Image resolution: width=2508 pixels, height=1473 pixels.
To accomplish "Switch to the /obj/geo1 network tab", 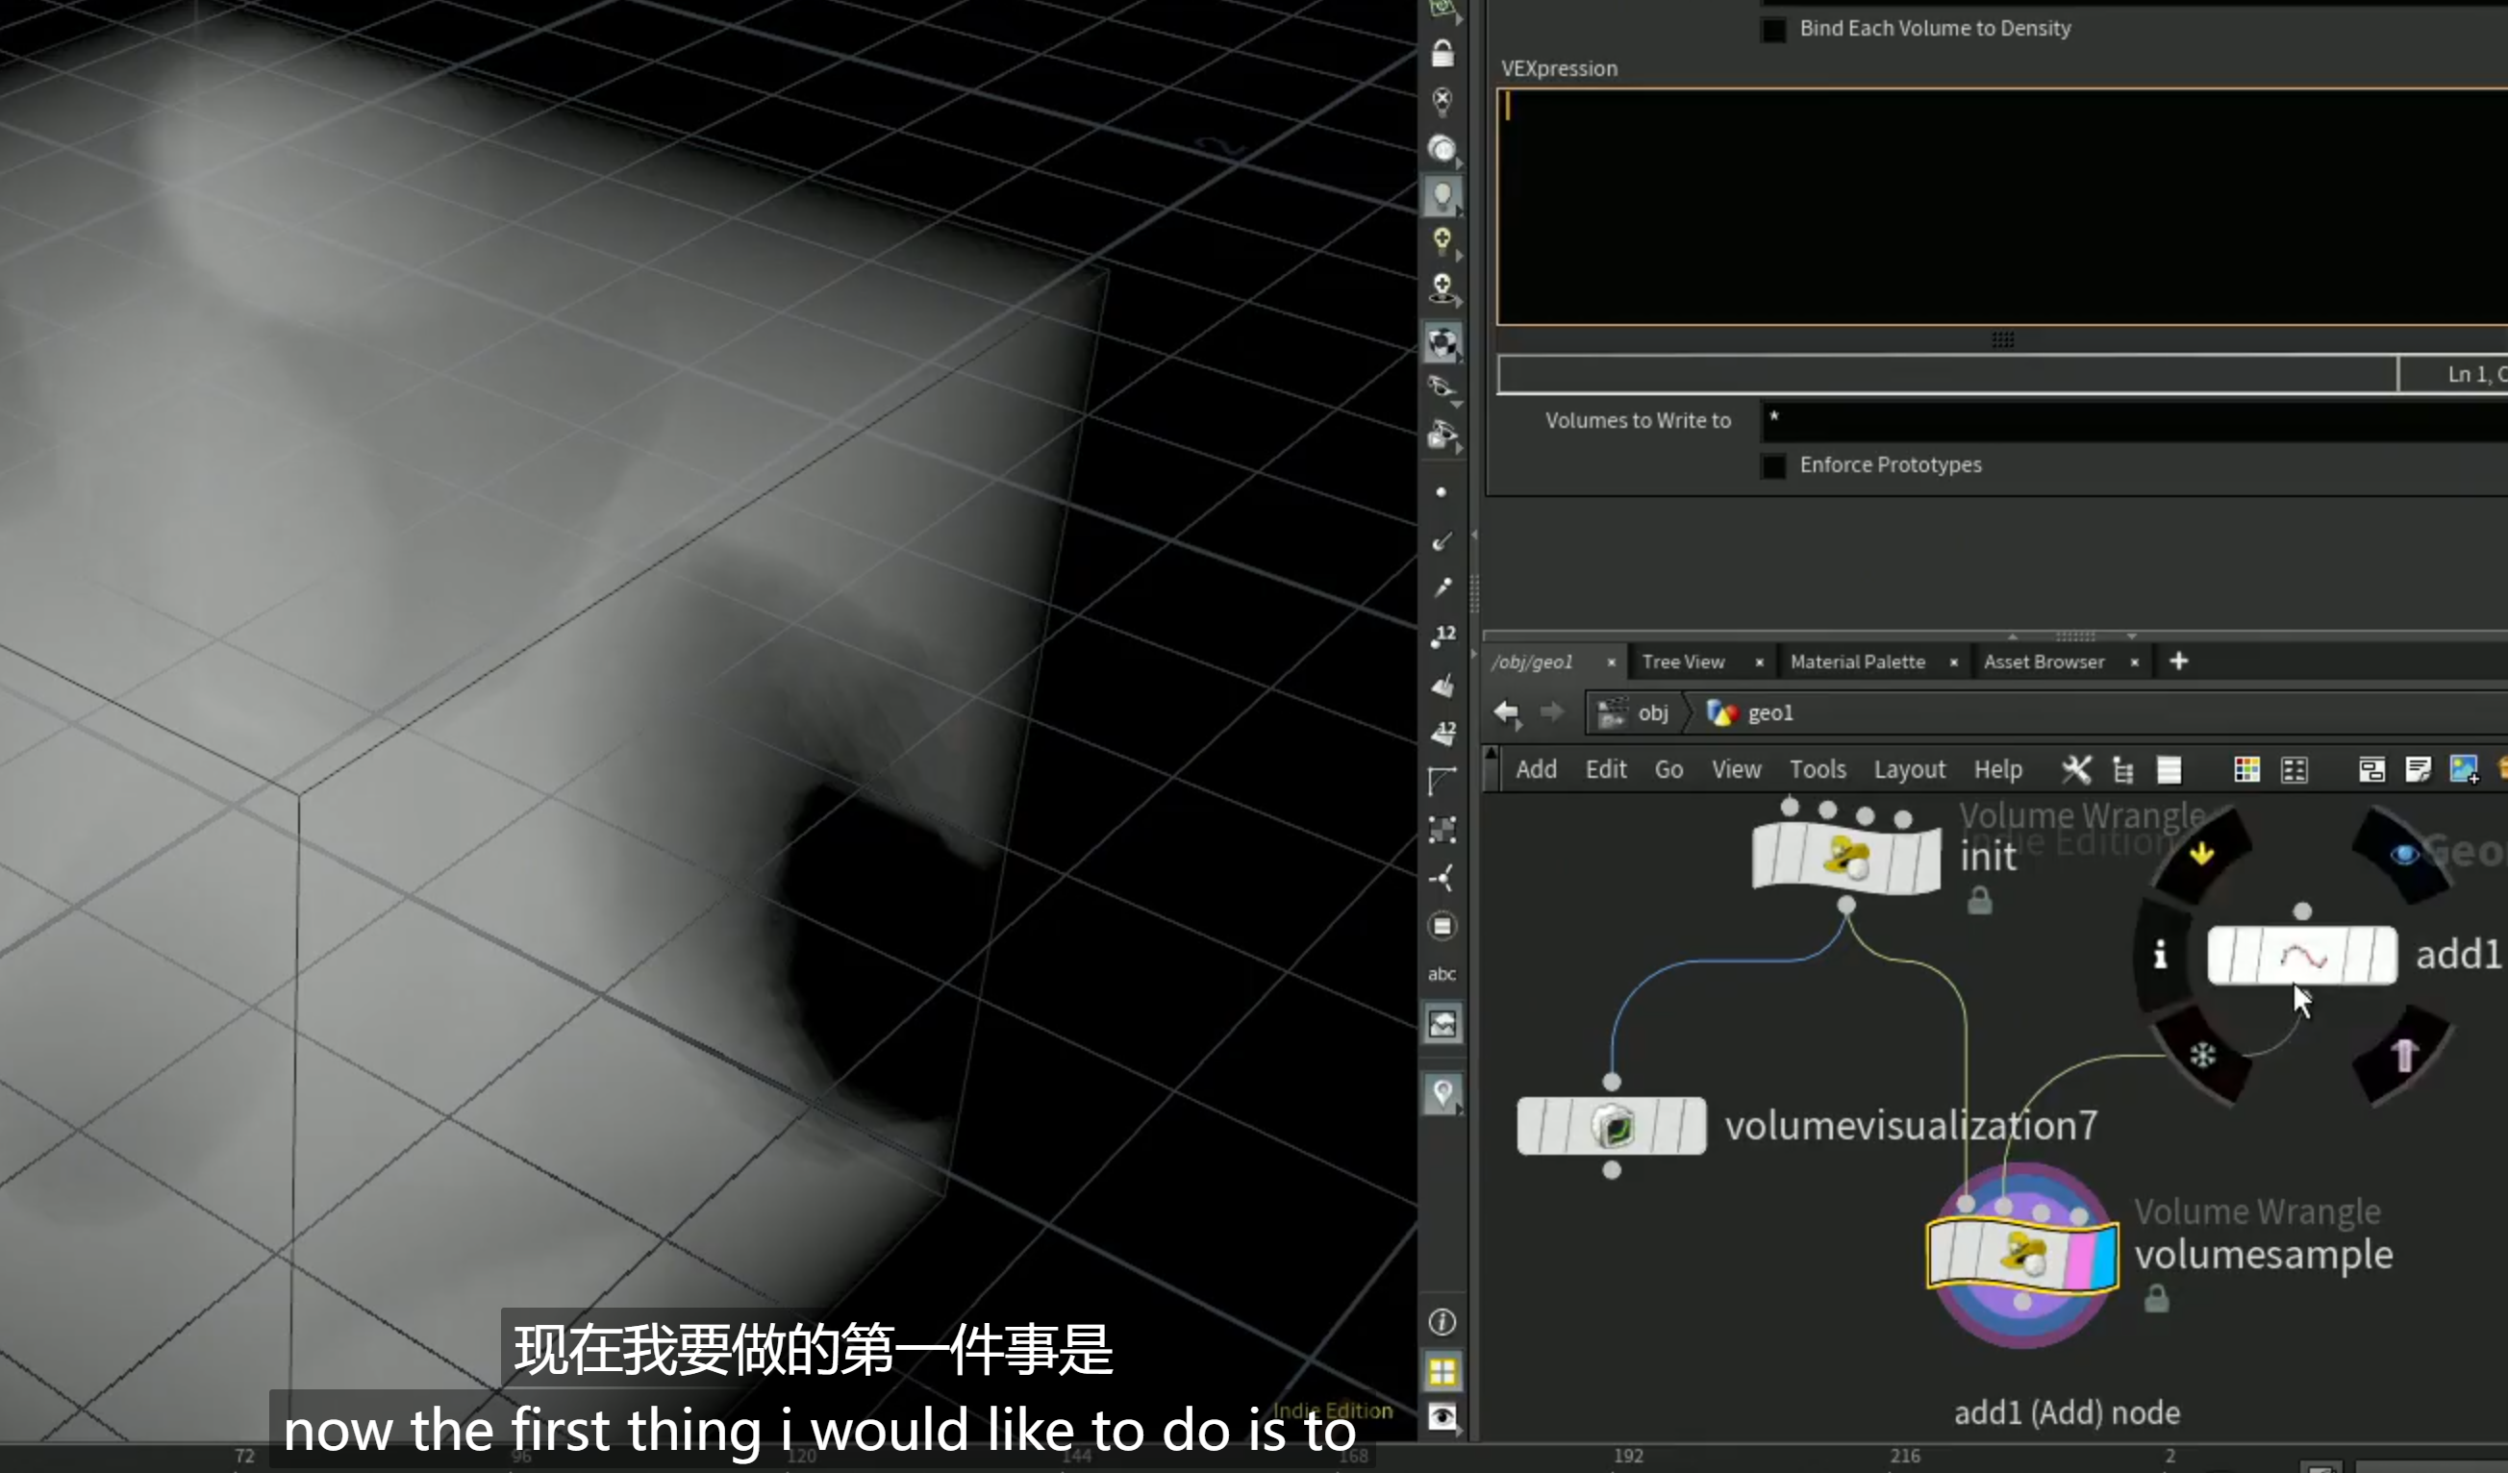I will click(x=1533, y=662).
